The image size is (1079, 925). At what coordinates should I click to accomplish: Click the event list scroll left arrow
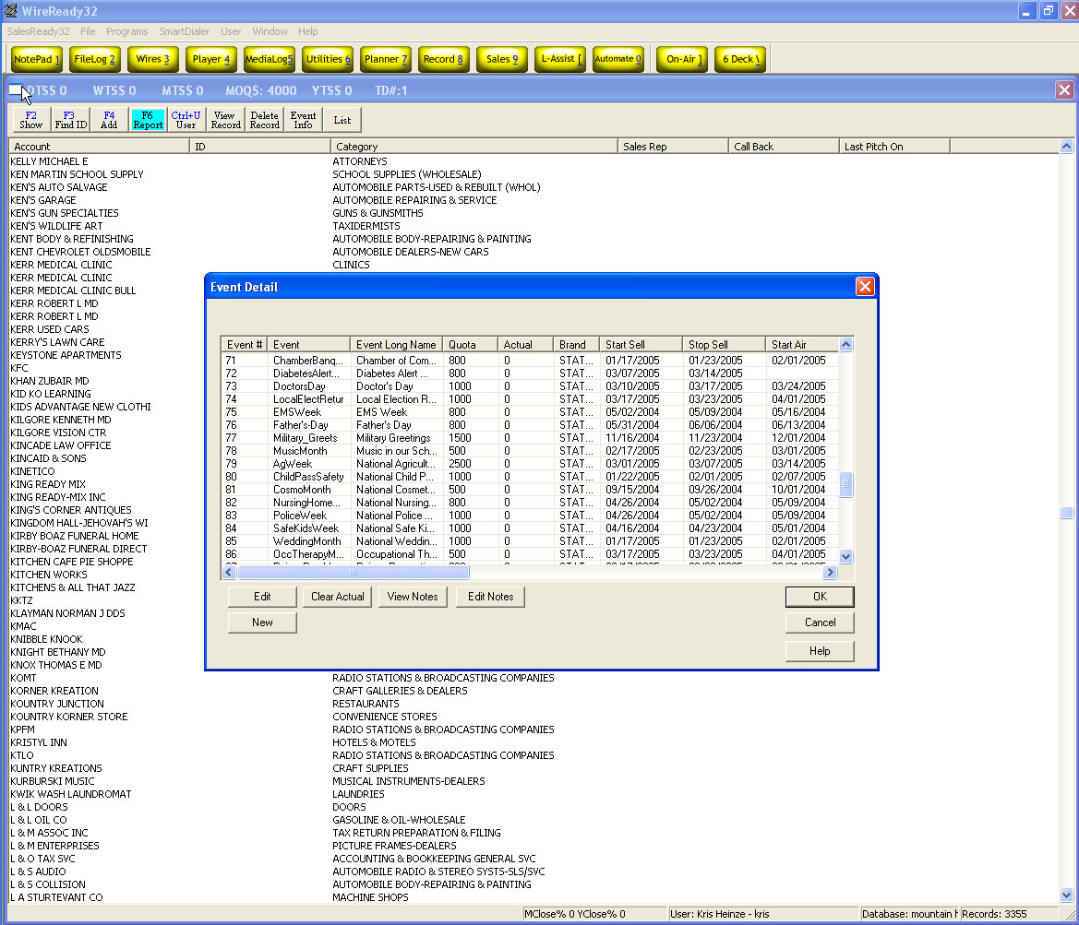[x=229, y=572]
